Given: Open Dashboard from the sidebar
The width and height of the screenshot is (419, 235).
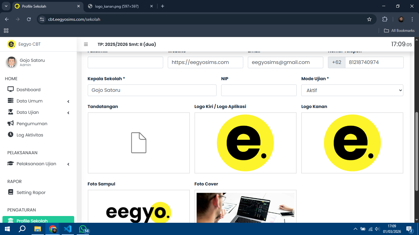Looking at the screenshot, I should point(28,90).
